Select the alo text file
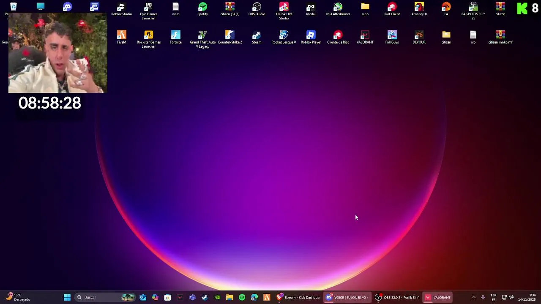Screen dimensions: 541x304 click(x=473, y=38)
